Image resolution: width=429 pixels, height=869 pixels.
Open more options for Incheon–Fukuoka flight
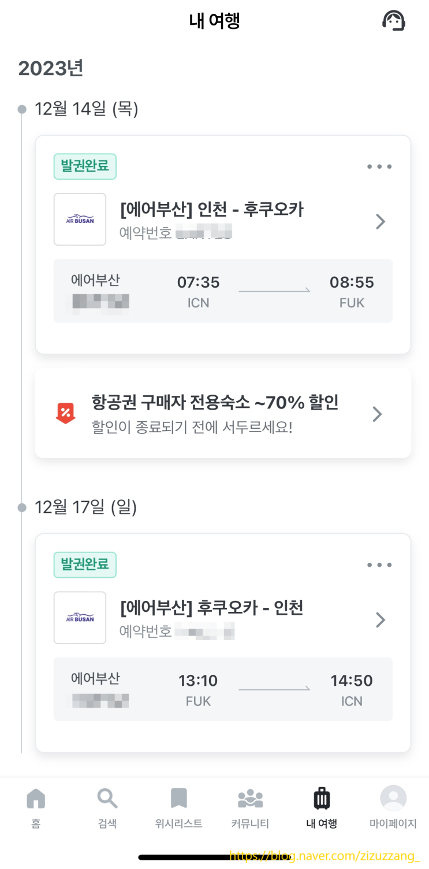click(379, 167)
